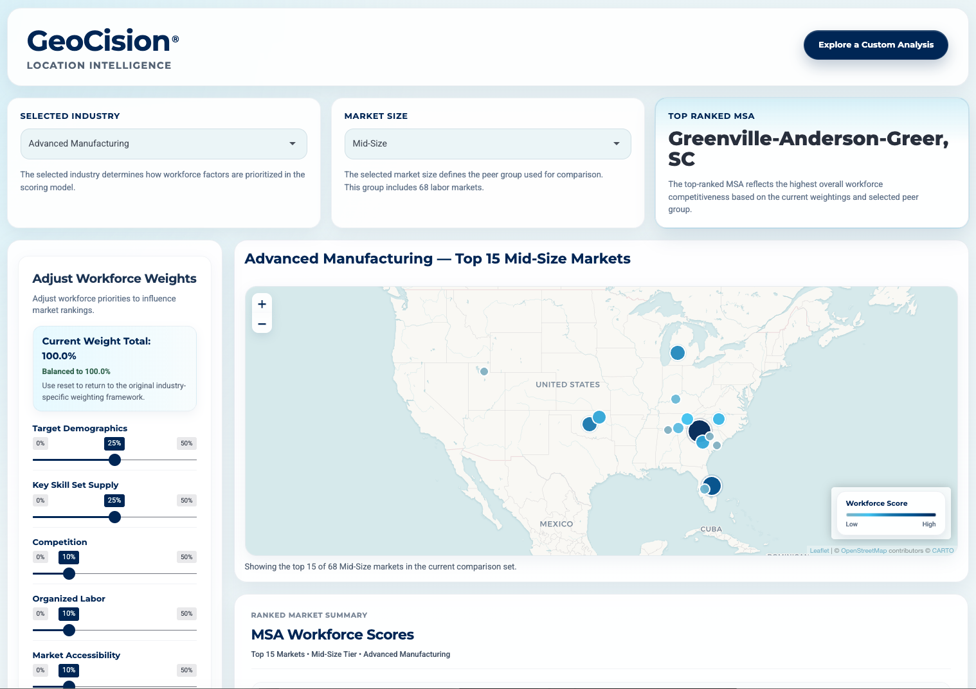
Task: Click the 'Balanced to 100.0%' status text
Action: pos(77,371)
